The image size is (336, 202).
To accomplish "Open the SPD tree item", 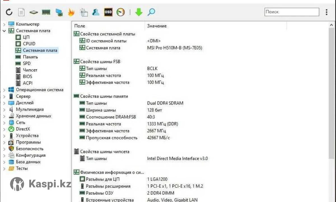I will (x=27, y=63).
